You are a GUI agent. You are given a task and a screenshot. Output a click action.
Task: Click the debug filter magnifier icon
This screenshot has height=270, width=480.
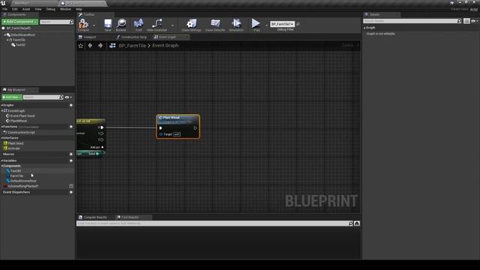pyautogui.click(x=298, y=24)
